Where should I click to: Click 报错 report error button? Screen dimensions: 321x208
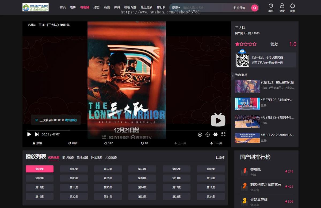[37, 143]
